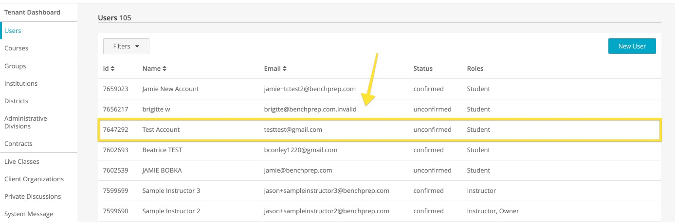Click user Id 7647292

(115, 129)
